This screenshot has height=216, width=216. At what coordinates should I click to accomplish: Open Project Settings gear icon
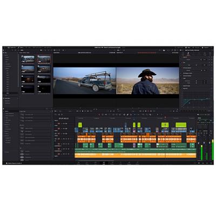(x=211, y=163)
